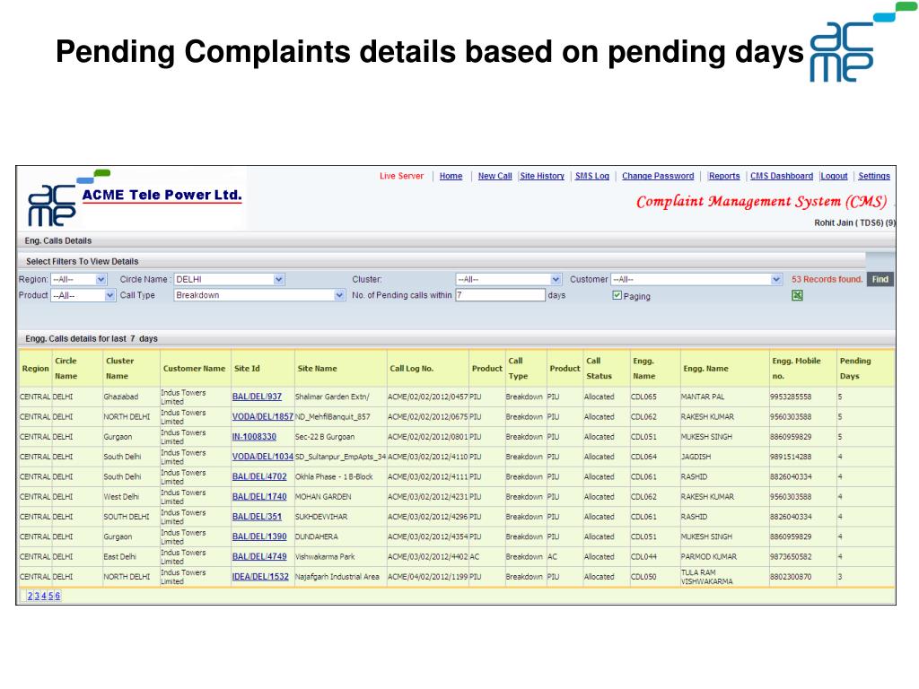Open site link BAL/DEL/1390
Viewport: 919px width, 689px height.
(259, 536)
